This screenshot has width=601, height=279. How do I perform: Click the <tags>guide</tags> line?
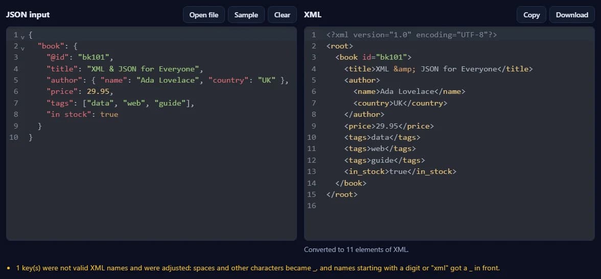coord(384,160)
